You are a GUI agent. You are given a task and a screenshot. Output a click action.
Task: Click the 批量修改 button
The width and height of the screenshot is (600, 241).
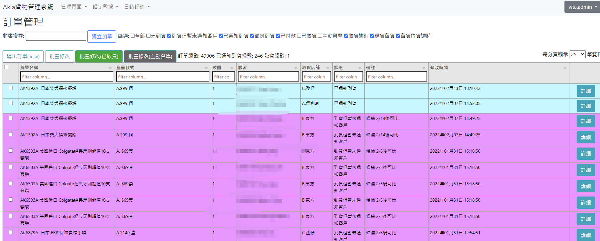(x=60, y=56)
